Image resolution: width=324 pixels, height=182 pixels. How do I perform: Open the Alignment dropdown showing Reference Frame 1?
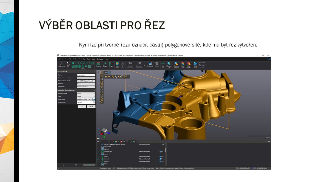(x=86, y=87)
